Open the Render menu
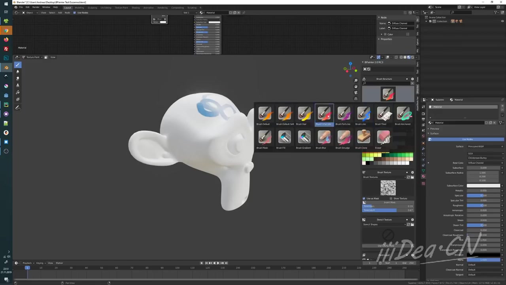 [x=36, y=8]
